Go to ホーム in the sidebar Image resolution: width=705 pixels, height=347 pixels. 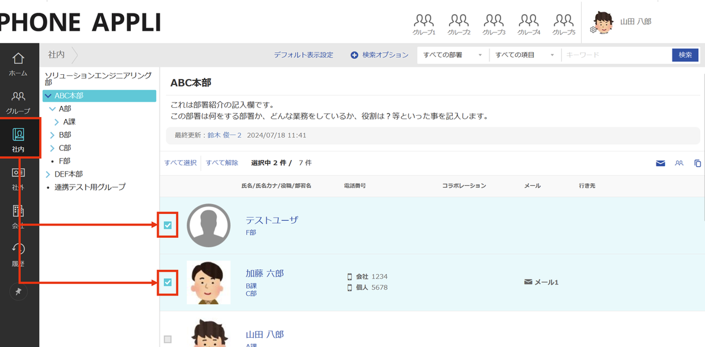[x=18, y=64]
